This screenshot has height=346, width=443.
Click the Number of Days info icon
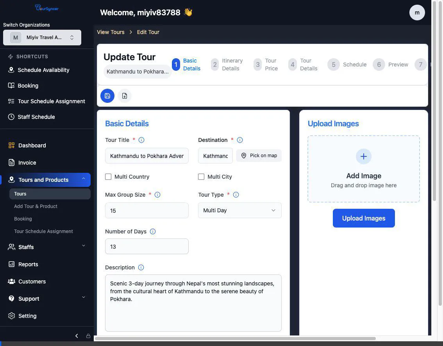coord(153,231)
